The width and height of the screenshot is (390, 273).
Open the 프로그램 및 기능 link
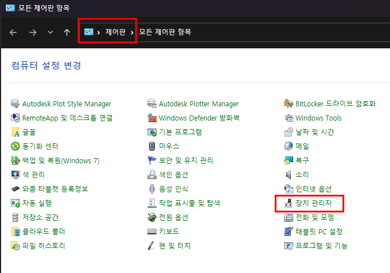(321, 246)
